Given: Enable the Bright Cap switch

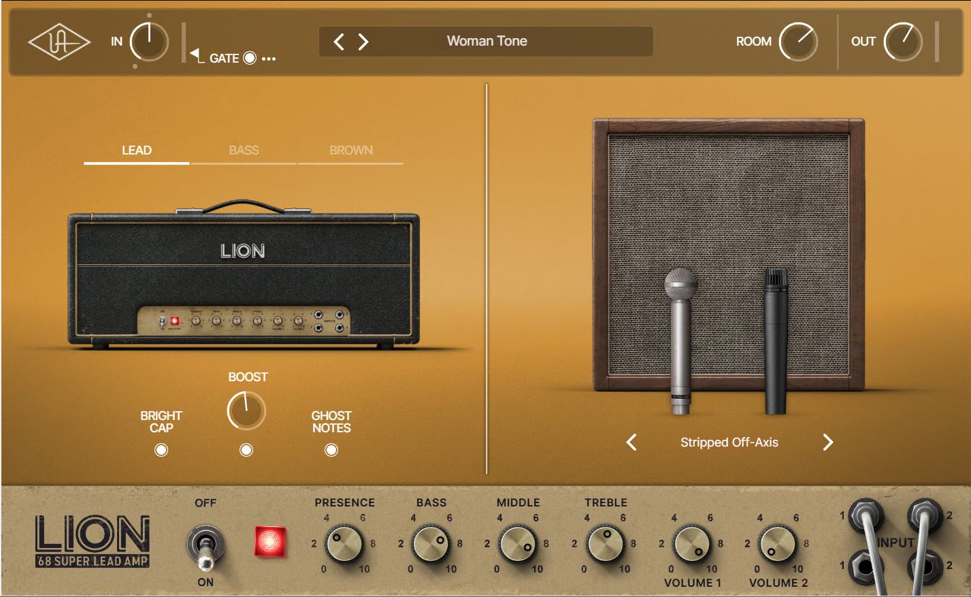Looking at the screenshot, I should (x=161, y=450).
